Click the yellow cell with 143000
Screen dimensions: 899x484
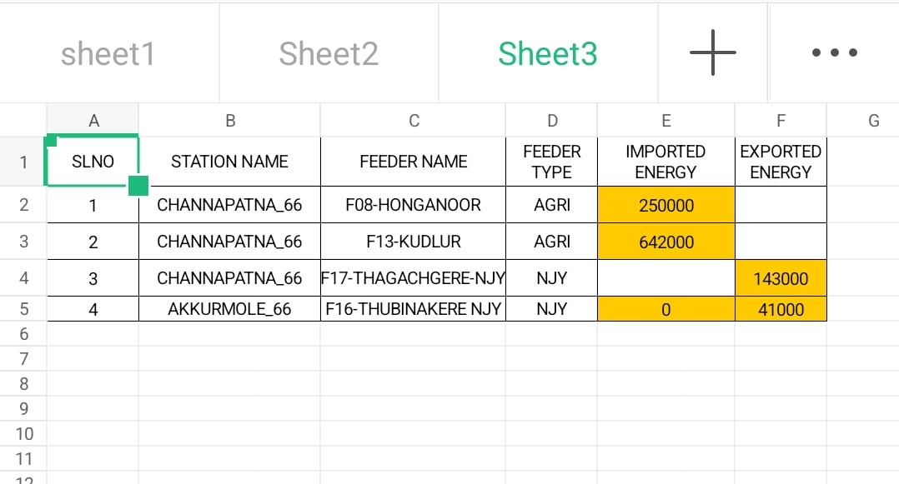(781, 279)
